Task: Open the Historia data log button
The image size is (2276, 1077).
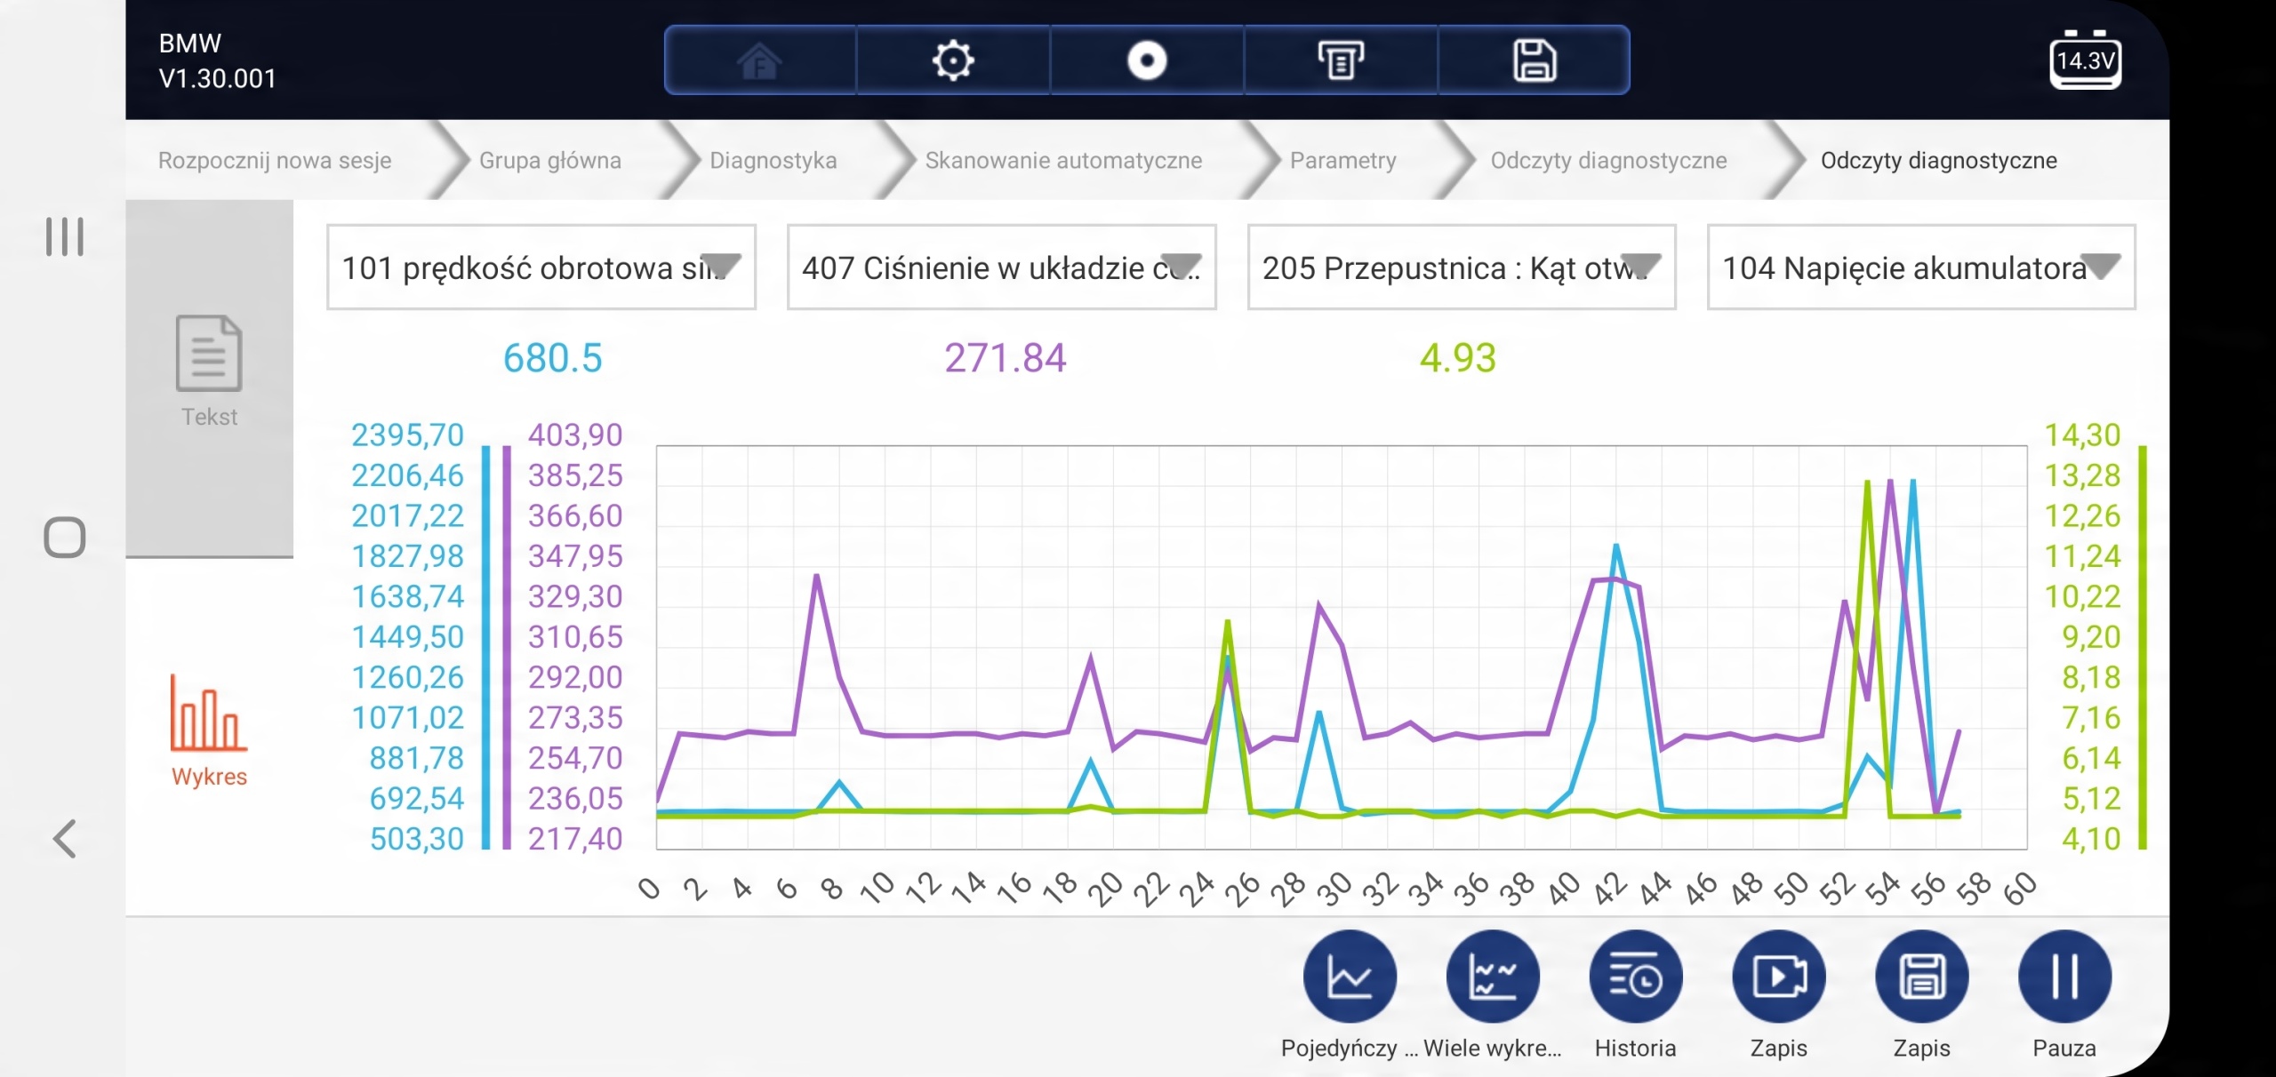Action: [1635, 977]
